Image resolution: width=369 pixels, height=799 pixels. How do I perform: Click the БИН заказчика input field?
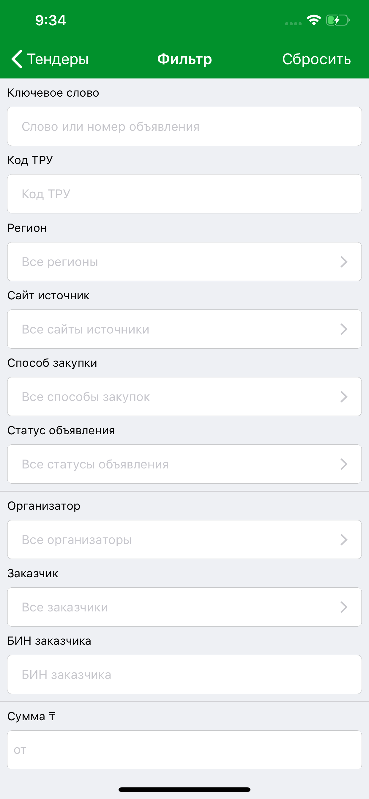(184, 674)
